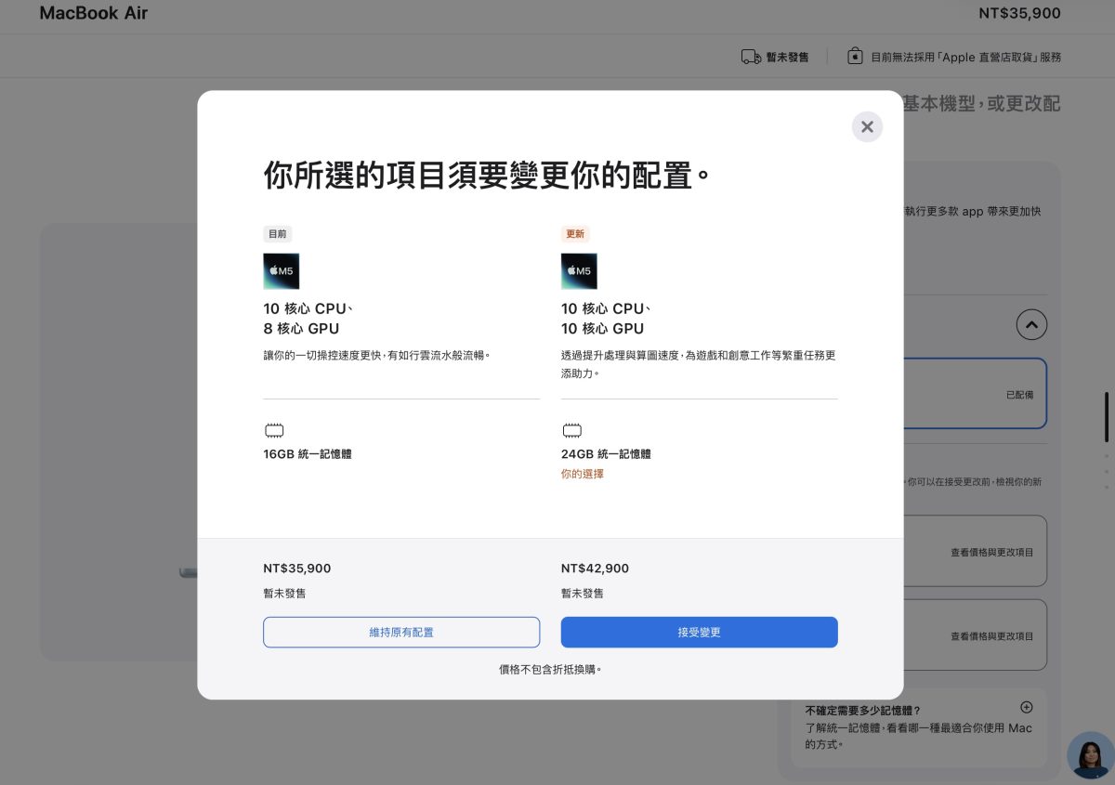Click 你的選擇 text

[583, 474]
